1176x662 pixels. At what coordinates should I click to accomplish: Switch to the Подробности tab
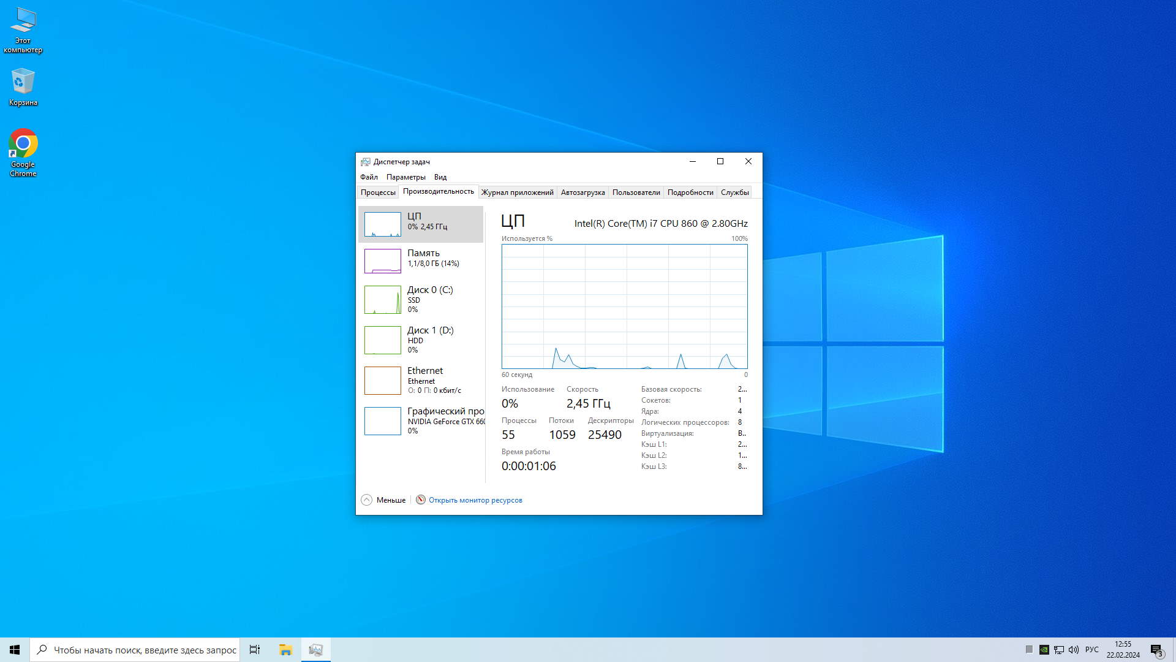(x=690, y=192)
